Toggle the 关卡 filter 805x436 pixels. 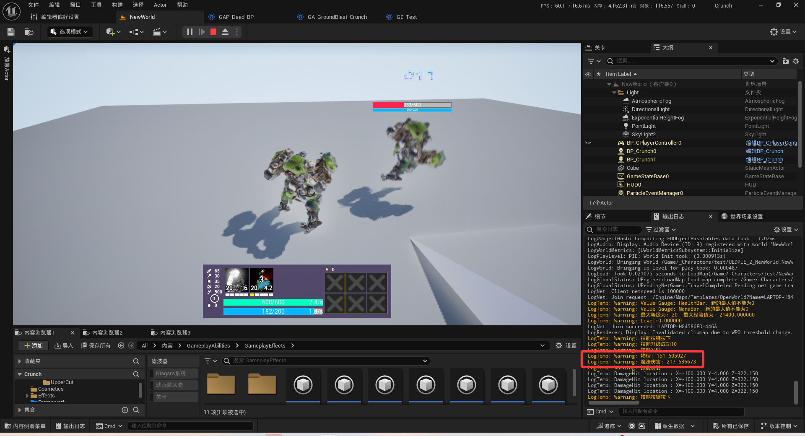(x=174, y=397)
